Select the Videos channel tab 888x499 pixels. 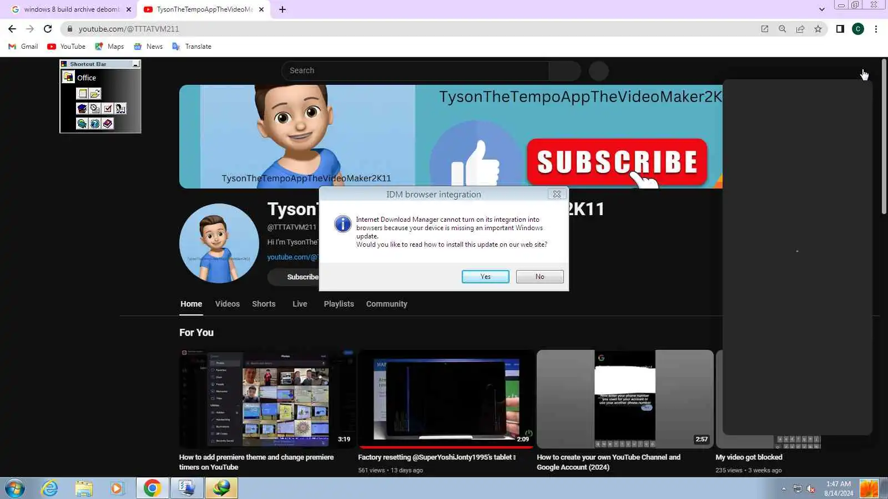[x=228, y=304]
